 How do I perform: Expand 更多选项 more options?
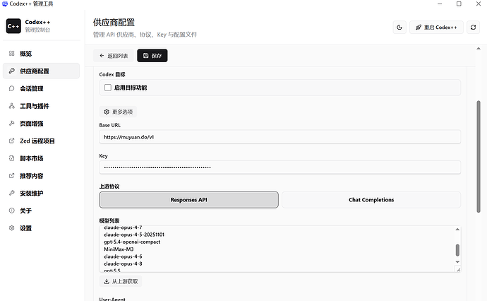118,112
